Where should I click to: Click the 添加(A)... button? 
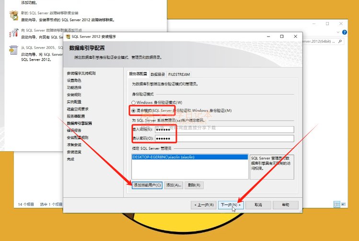(174, 185)
